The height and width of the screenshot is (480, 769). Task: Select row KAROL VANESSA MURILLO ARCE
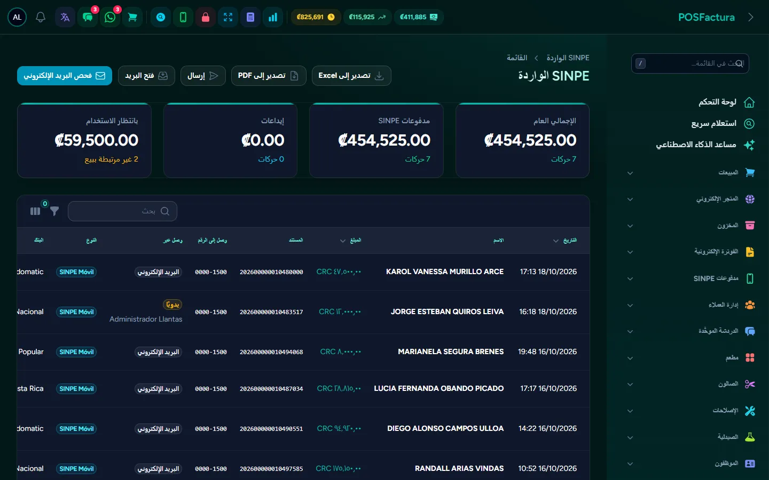(x=303, y=272)
